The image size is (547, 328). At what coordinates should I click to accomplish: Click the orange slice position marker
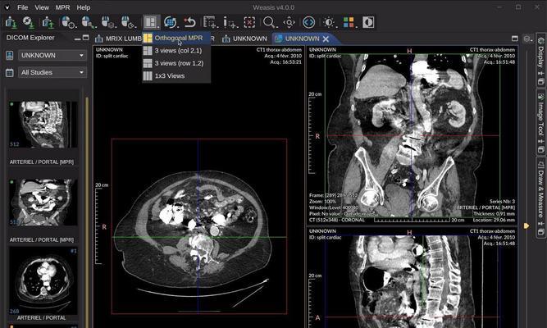click(526, 226)
